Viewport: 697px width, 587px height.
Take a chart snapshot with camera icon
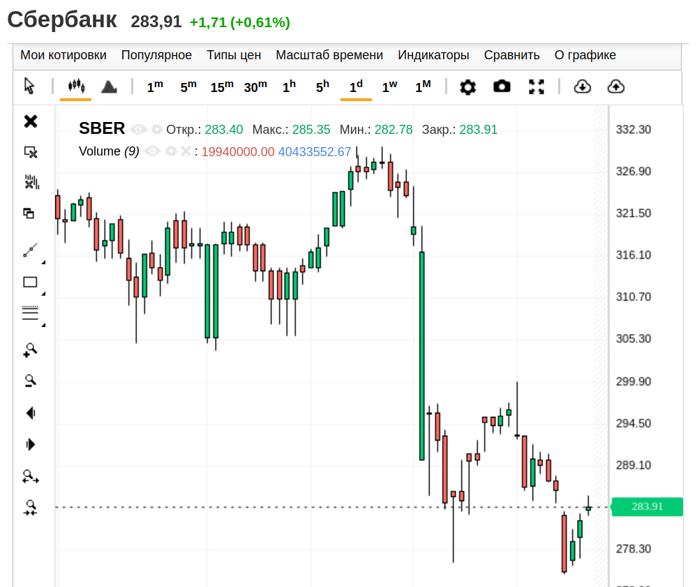[x=502, y=86]
